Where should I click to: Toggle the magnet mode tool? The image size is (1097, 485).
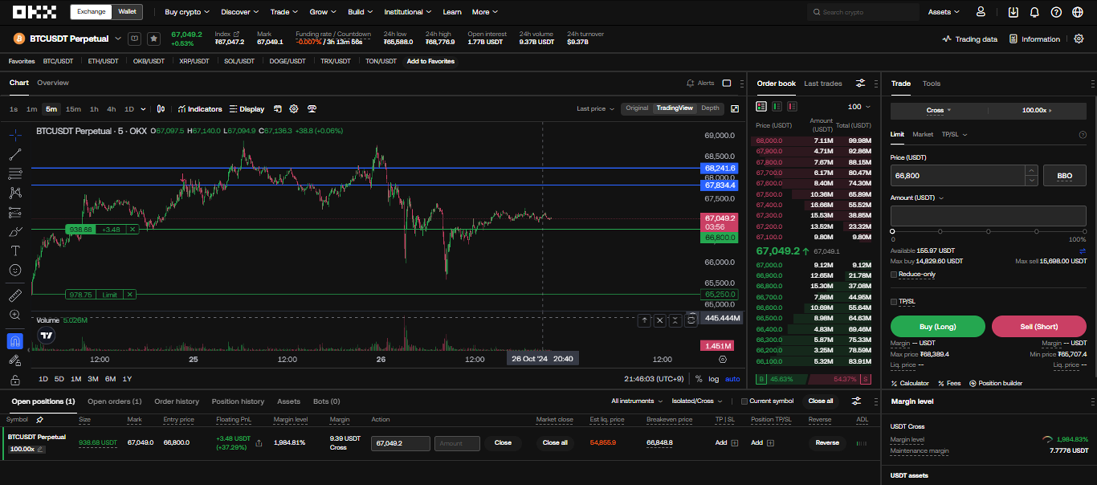click(15, 341)
